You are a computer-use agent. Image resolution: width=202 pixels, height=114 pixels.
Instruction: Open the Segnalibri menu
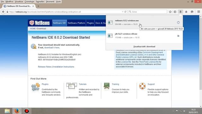[x=40, y=2]
